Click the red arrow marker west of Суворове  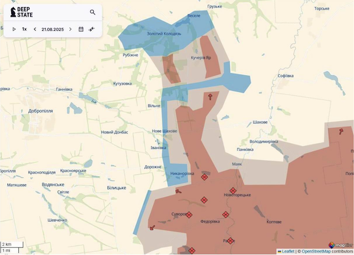click(152, 227)
